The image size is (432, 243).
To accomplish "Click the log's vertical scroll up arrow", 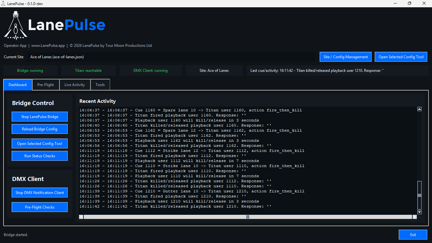I will pyautogui.click(x=420, y=109).
